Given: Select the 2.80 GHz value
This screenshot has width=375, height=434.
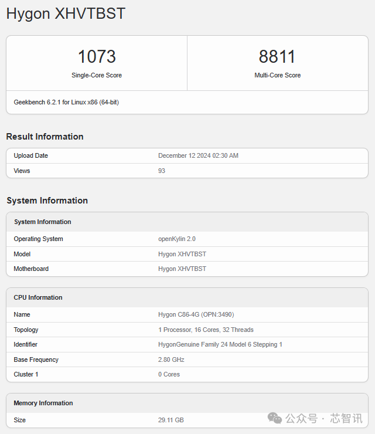Looking at the screenshot, I should click(x=171, y=360).
